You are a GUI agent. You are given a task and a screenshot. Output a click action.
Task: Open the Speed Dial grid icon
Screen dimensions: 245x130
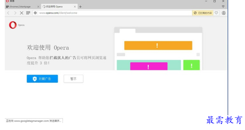28,13
